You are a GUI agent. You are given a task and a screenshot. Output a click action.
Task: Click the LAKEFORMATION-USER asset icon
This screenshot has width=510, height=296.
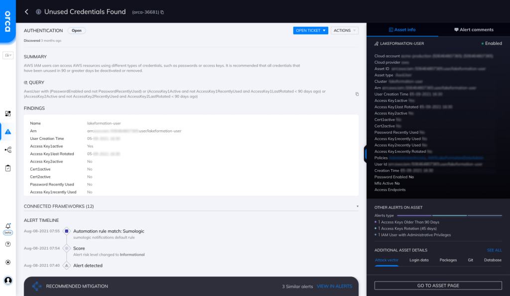pos(377,44)
